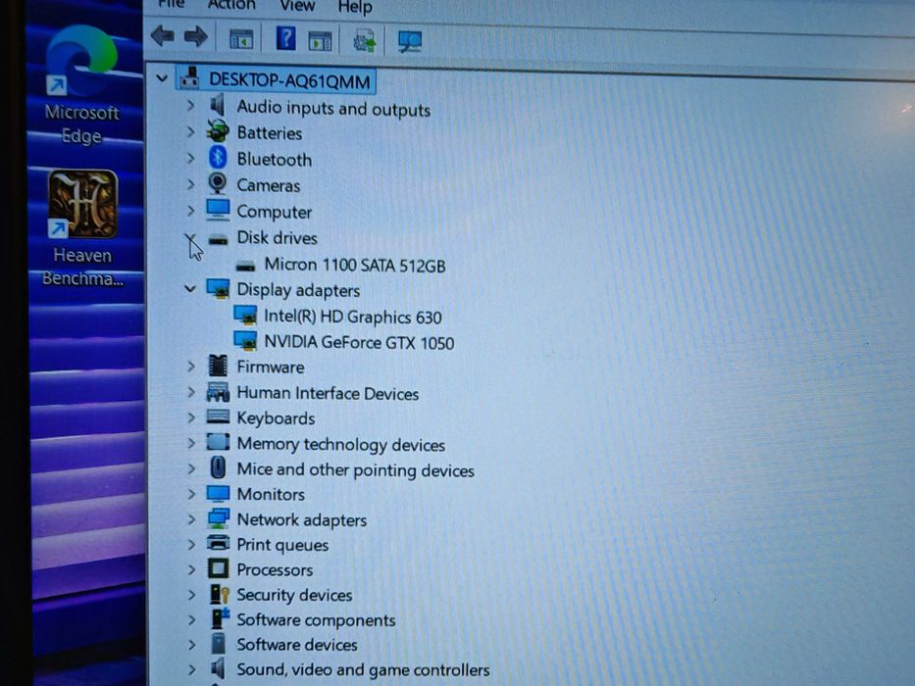Click the Monitors category icon
The width and height of the screenshot is (915, 686).
pos(218,494)
